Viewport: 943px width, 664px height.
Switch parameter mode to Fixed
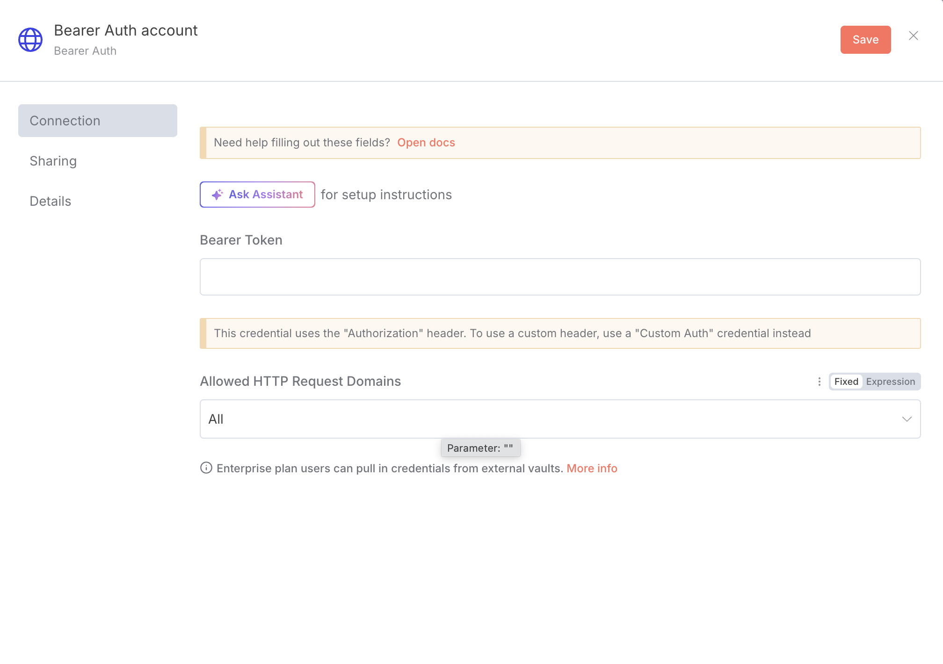point(846,382)
